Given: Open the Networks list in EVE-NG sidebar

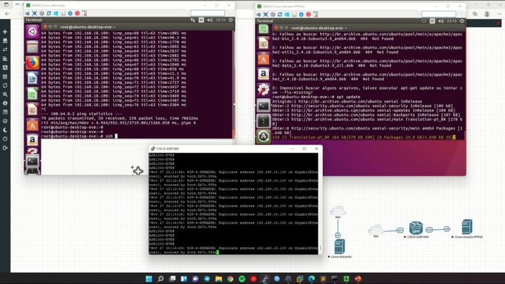Looking at the screenshot, I should point(5,49).
